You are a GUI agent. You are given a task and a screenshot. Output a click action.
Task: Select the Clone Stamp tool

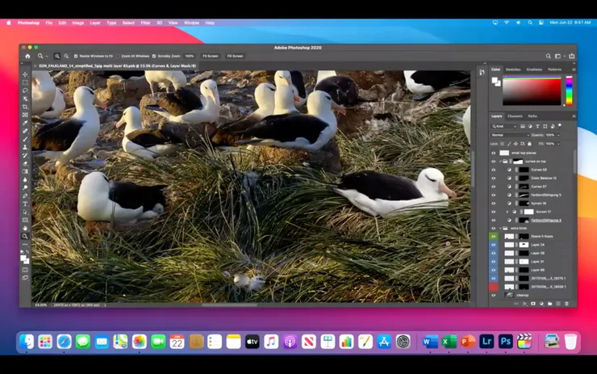click(x=25, y=147)
